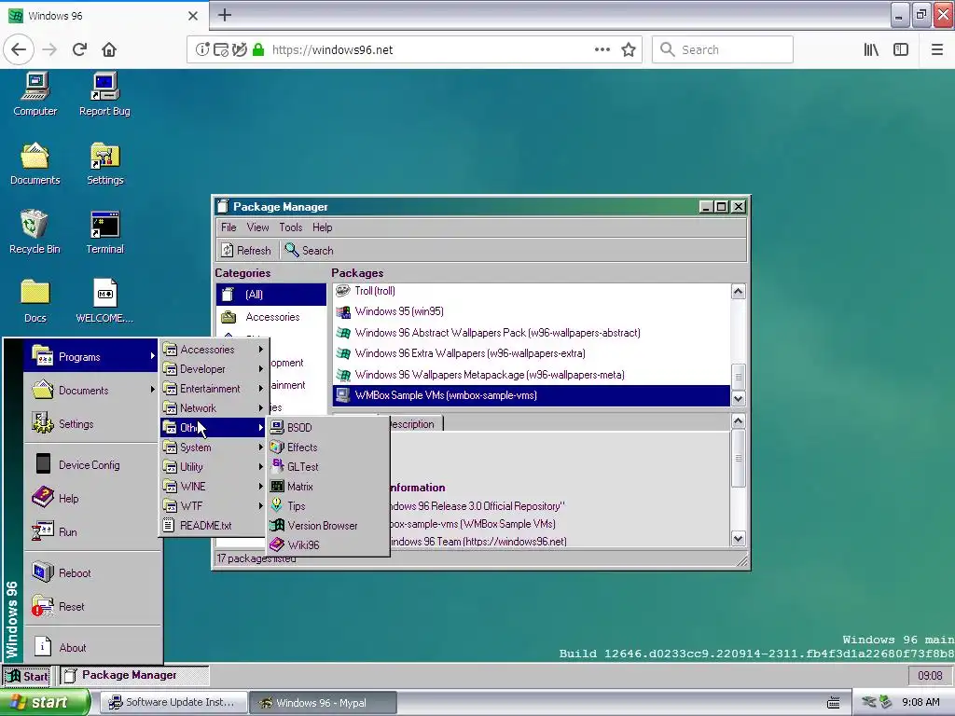The width and height of the screenshot is (955, 716).
Task: Open Version Browser from the Other submenu
Action: click(x=328, y=525)
